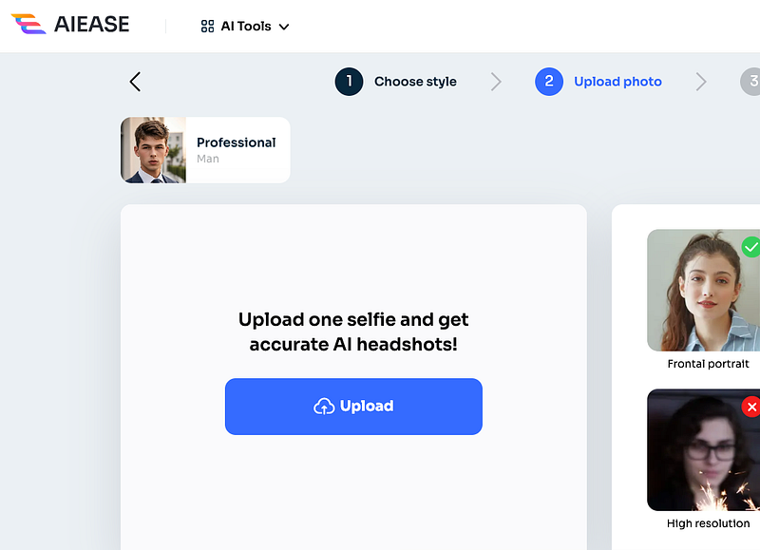Screen dimensions: 760x550
Task: Click the step 2 number circle
Action: [549, 82]
